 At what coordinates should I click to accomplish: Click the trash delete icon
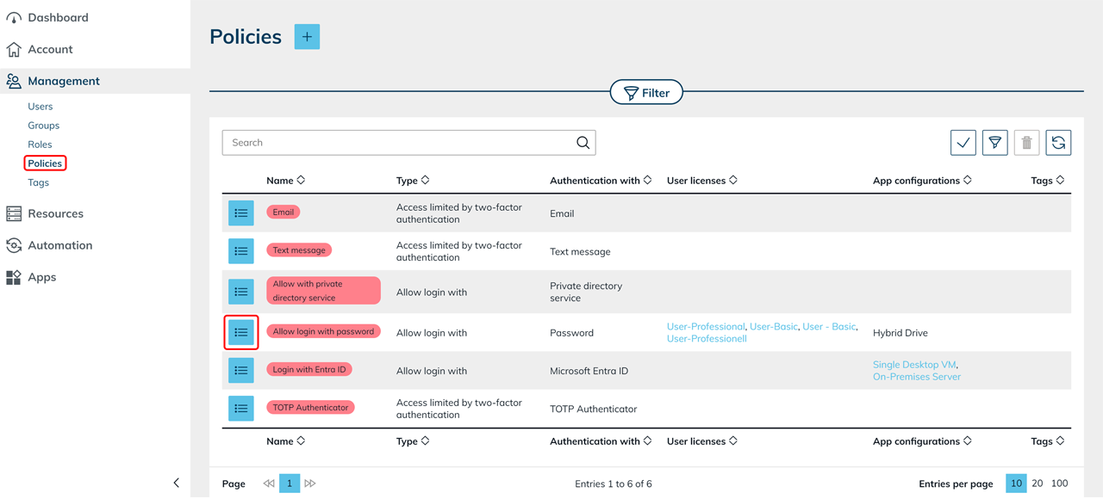coord(1026,143)
